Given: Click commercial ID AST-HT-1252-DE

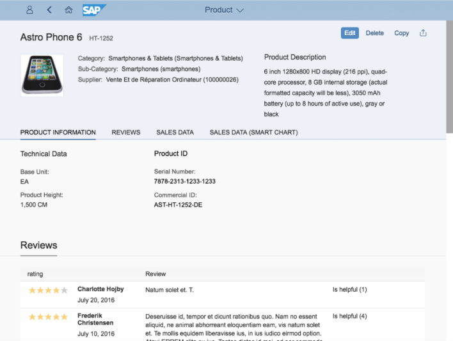Looking at the screenshot, I should (178, 205).
